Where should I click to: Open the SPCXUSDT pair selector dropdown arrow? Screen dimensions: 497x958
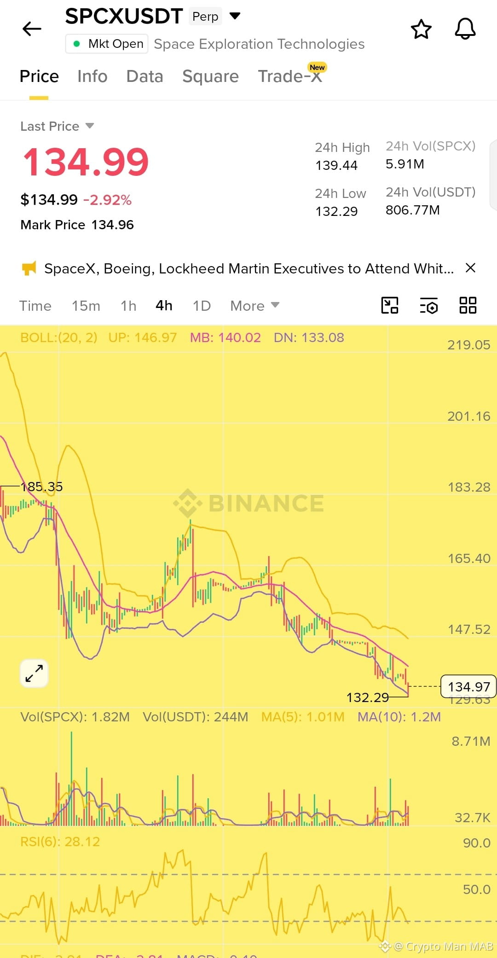pyautogui.click(x=235, y=16)
